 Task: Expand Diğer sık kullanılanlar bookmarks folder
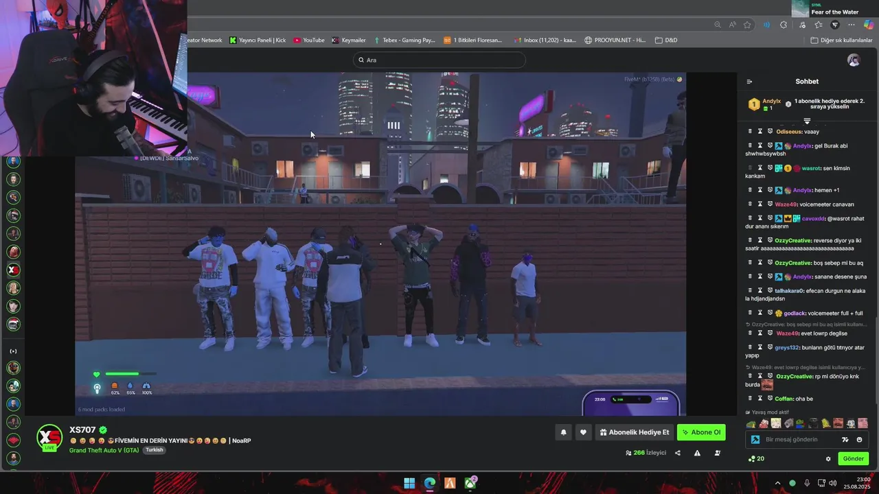tap(841, 40)
